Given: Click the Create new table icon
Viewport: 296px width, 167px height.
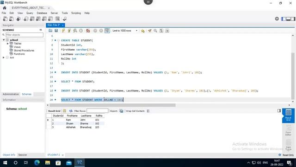Looking at the screenshot, I should (32, 19).
